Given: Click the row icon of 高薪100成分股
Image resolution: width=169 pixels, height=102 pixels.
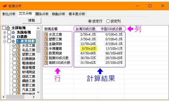Looking at the screenshot, I should pyautogui.click(x=46, y=63).
